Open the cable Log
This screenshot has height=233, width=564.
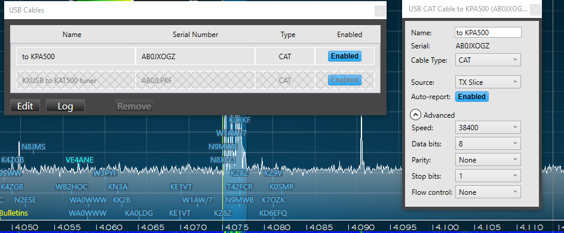[66, 106]
